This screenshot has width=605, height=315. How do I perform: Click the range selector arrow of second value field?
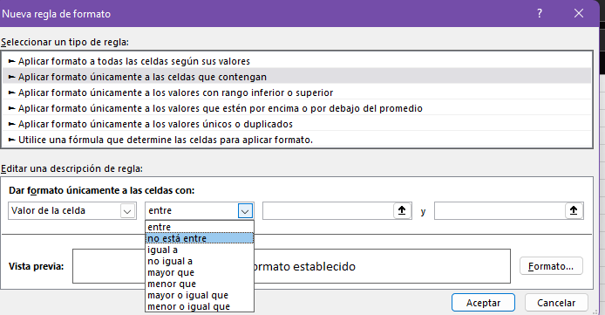574,211
